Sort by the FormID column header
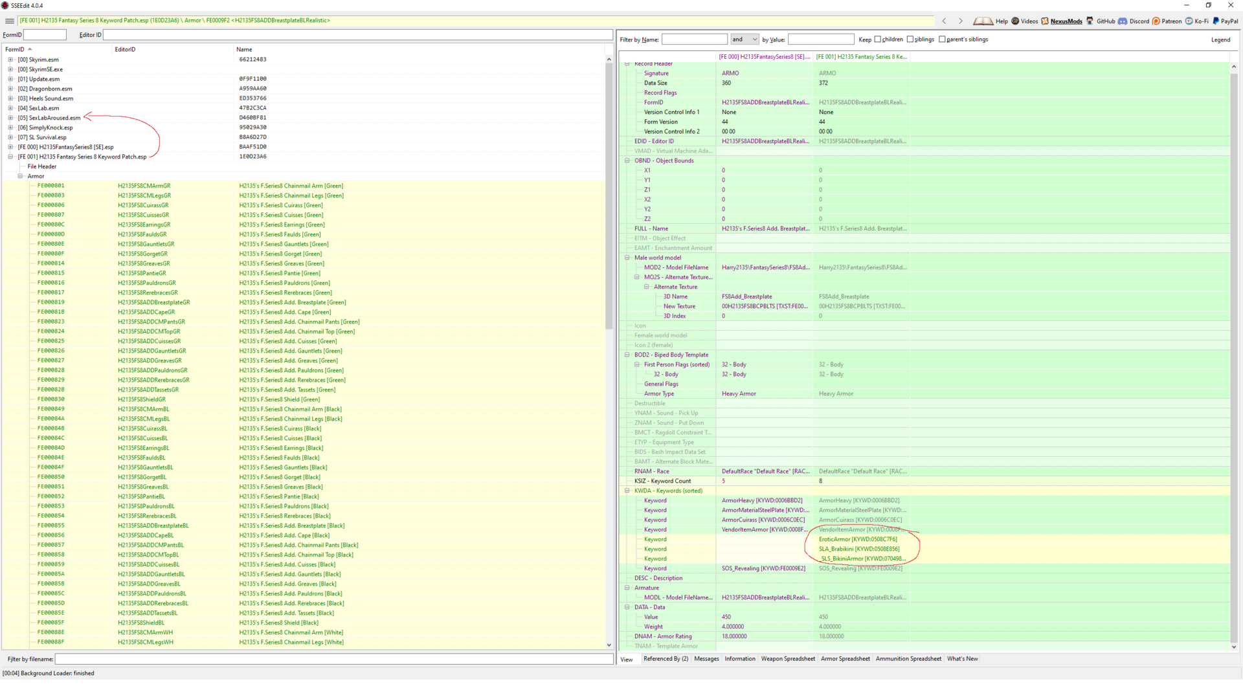The image size is (1243, 699). click(x=56, y=49)
